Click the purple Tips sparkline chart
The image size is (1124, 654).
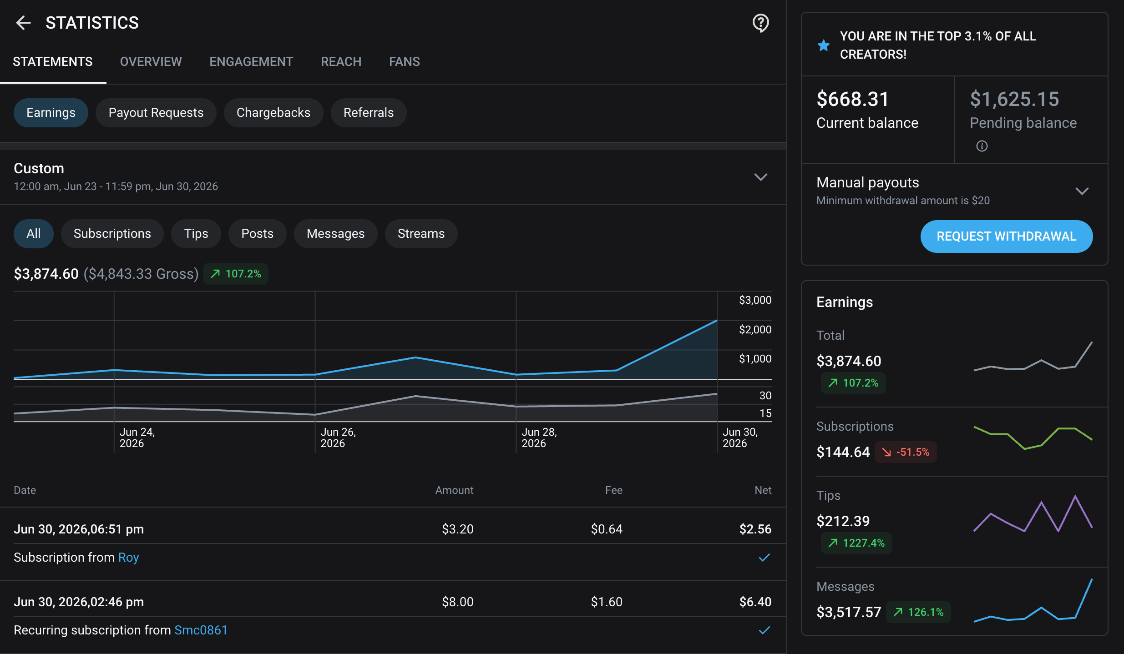1033,513
